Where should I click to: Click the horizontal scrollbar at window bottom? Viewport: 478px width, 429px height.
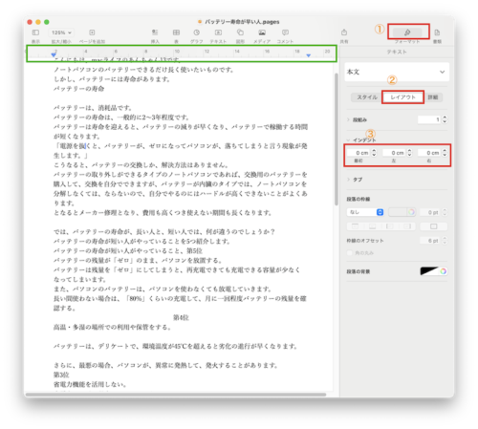click(x=176, y=395)
